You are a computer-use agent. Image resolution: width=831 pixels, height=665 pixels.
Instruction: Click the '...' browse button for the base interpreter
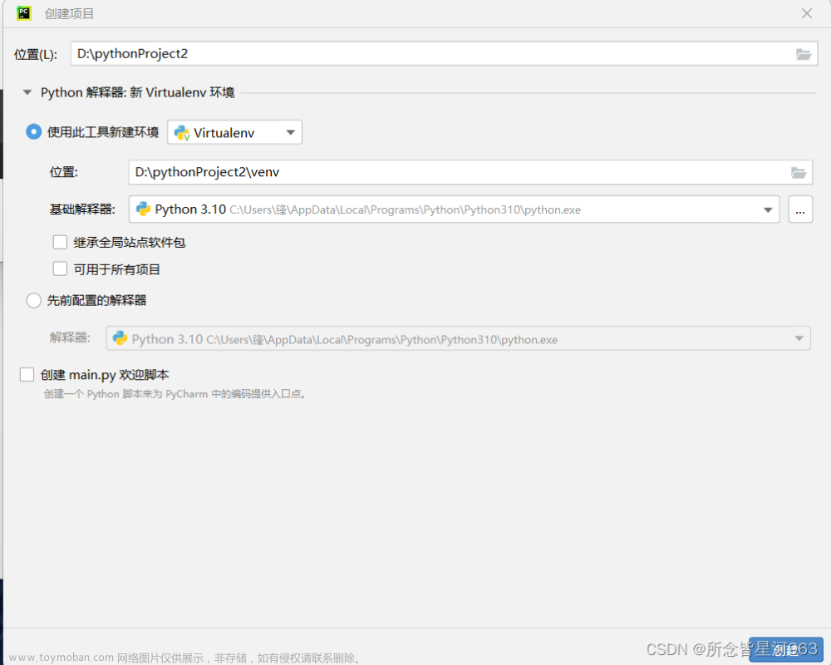(800, 209)
